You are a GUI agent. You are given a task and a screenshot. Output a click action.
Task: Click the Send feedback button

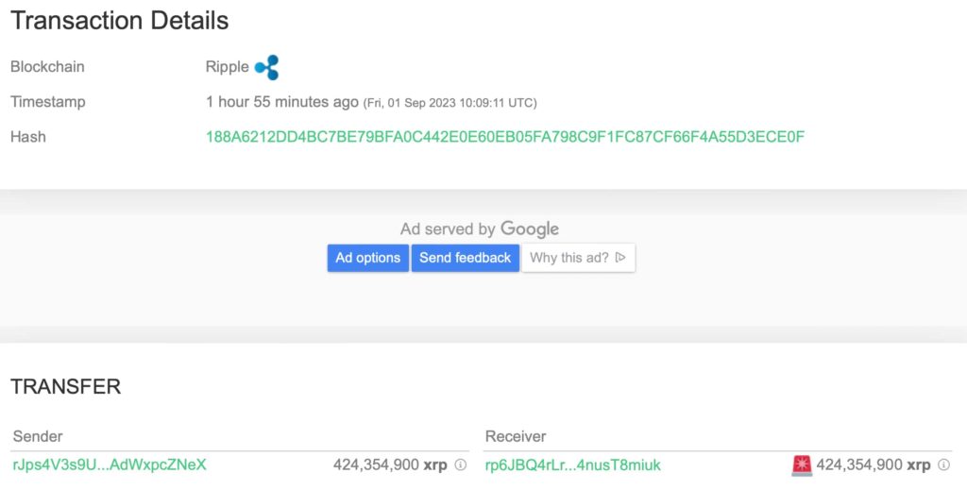point(465,258)
